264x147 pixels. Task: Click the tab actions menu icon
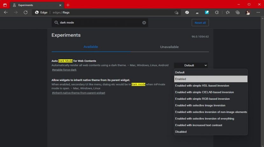point(5,5)
